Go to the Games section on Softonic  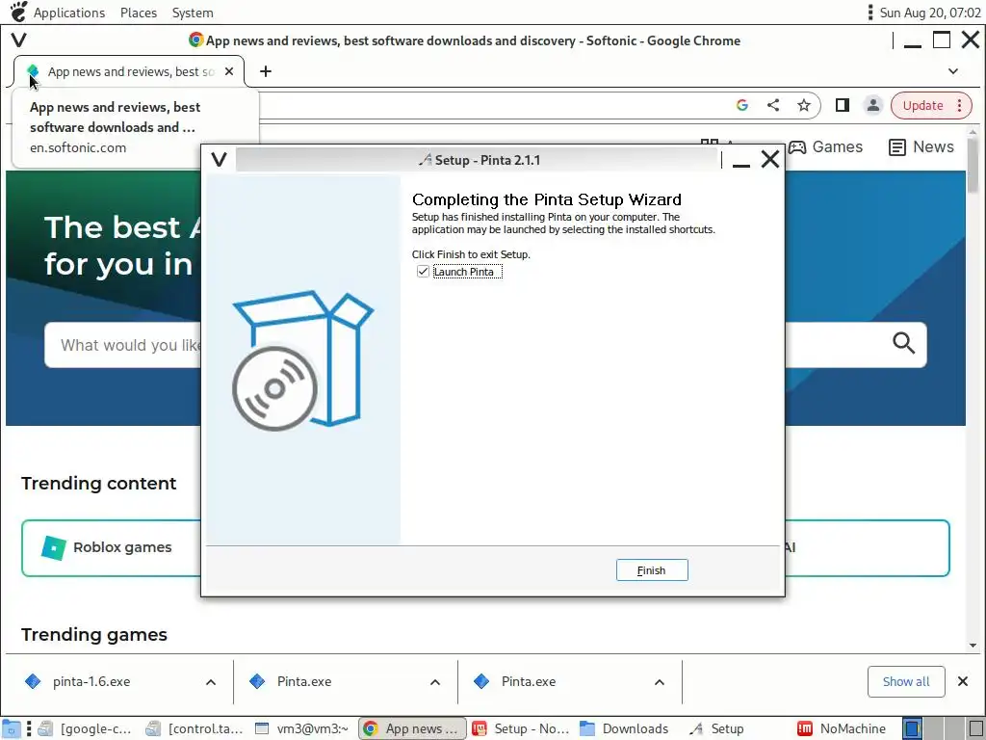tap(825, 147)
